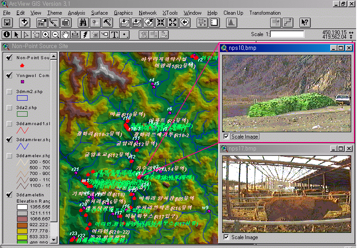The height and width of the screenshot is (248, 357).
Task: Click the nps17.bmp cattle barn photo
Action: 287,194
